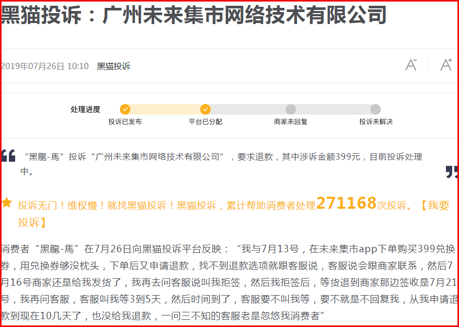Click the 商家未回复 step label
Image resolution: width=459 pixels, height=327 pixels.
291,122
